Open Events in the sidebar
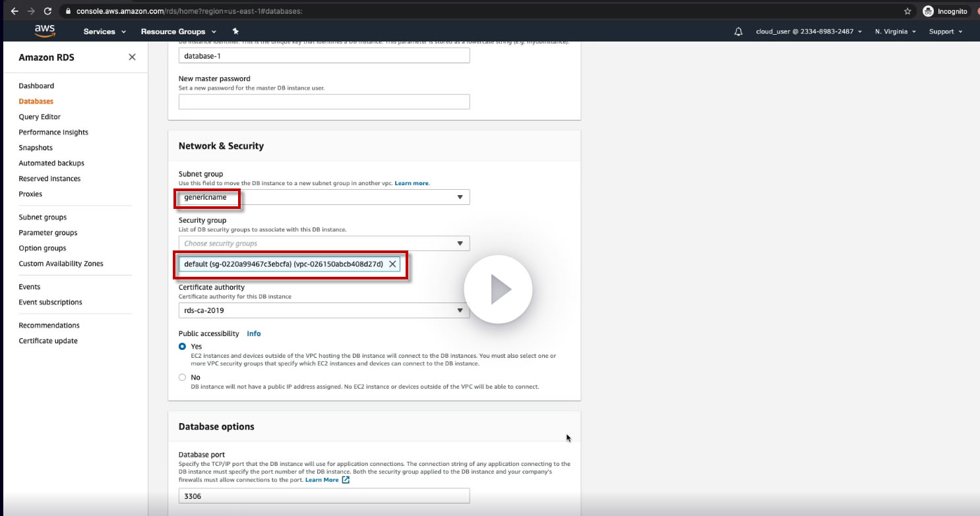This screenshot has width=980, height=516. click(30, 287)
